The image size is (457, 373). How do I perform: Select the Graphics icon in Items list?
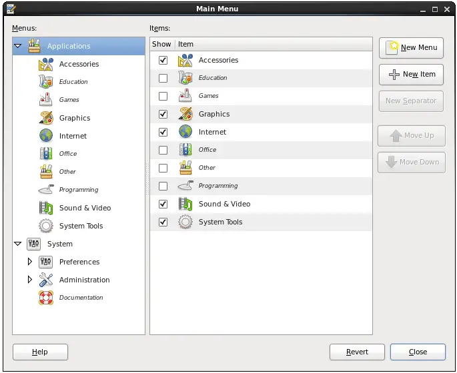[185, 114]
